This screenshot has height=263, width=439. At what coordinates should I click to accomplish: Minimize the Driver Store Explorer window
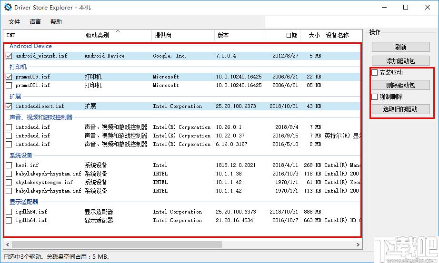coord(384,7)
